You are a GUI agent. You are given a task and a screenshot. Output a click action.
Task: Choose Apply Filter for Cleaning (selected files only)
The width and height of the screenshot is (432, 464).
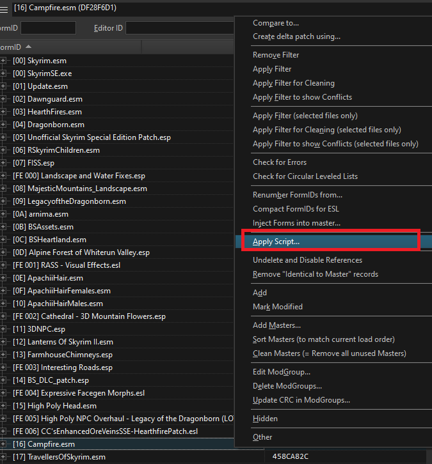click(x=327, y=130)
